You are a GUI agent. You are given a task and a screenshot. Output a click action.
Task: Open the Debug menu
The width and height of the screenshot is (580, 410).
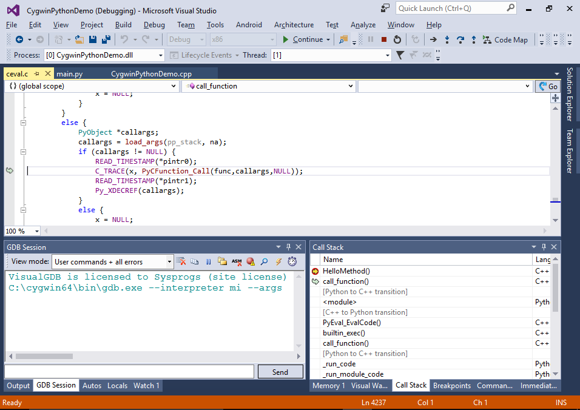pos(154,25)
